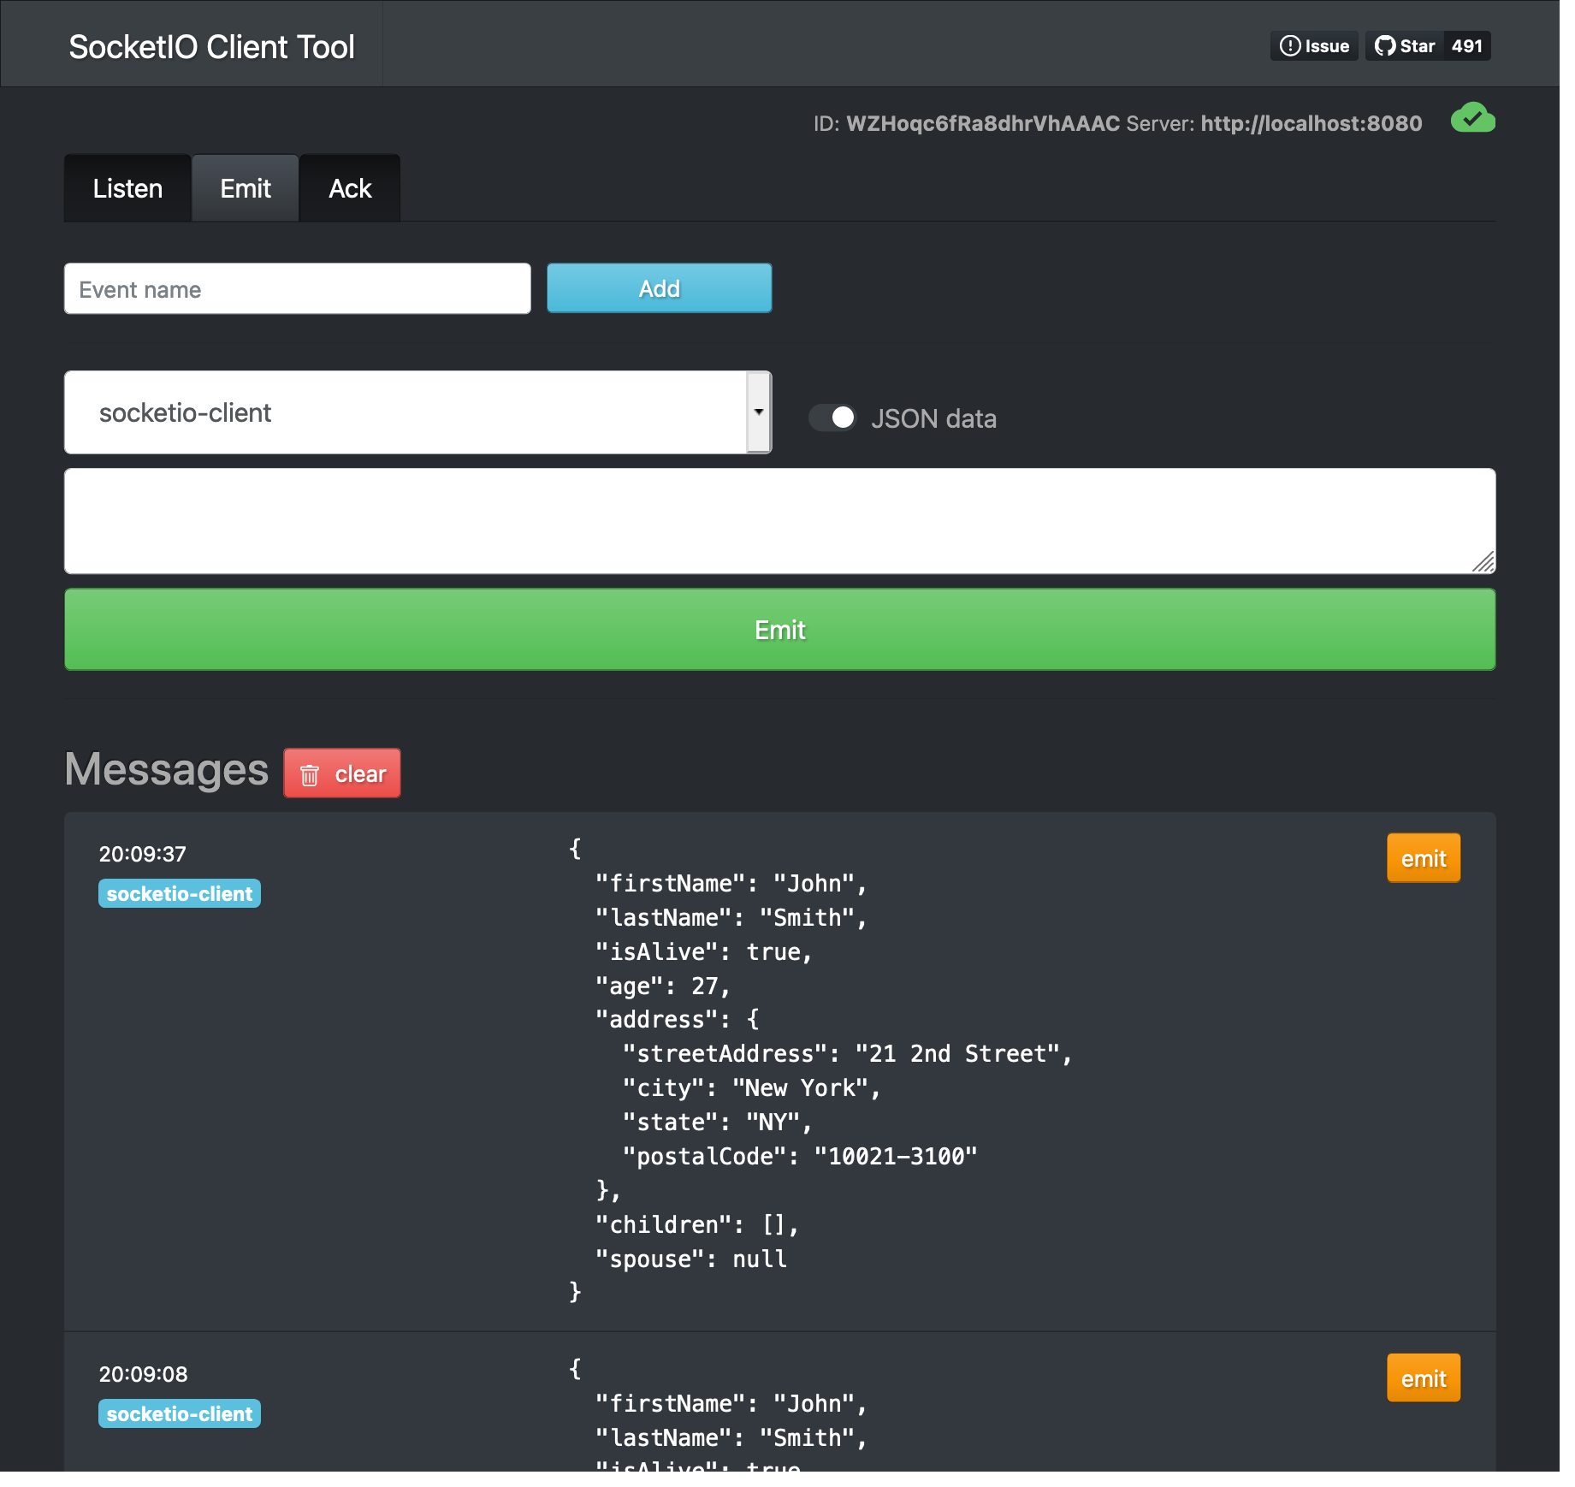Switch to the Ack tab
Viewport: 1575px width, 1487px height.
tap(350, 188)
